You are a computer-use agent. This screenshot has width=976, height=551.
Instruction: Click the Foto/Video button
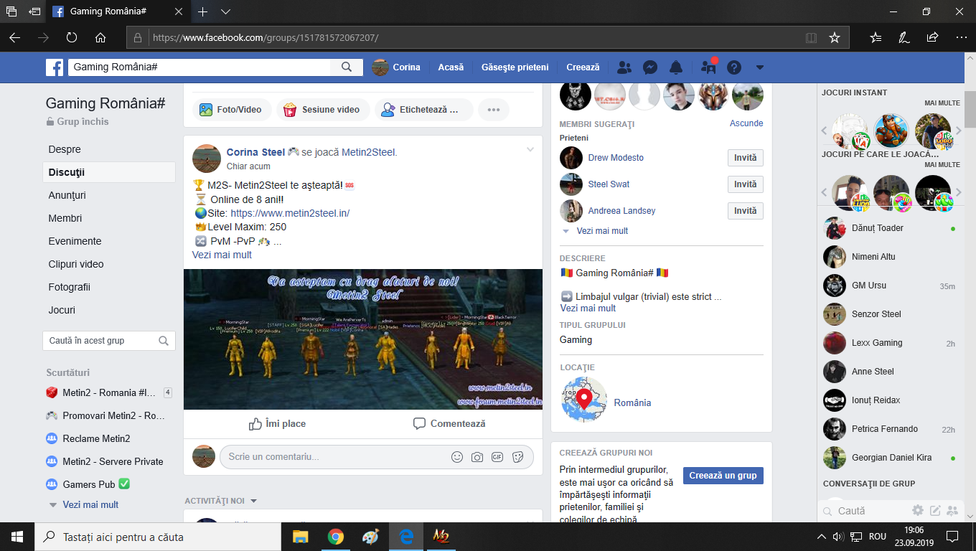point(231,110)
